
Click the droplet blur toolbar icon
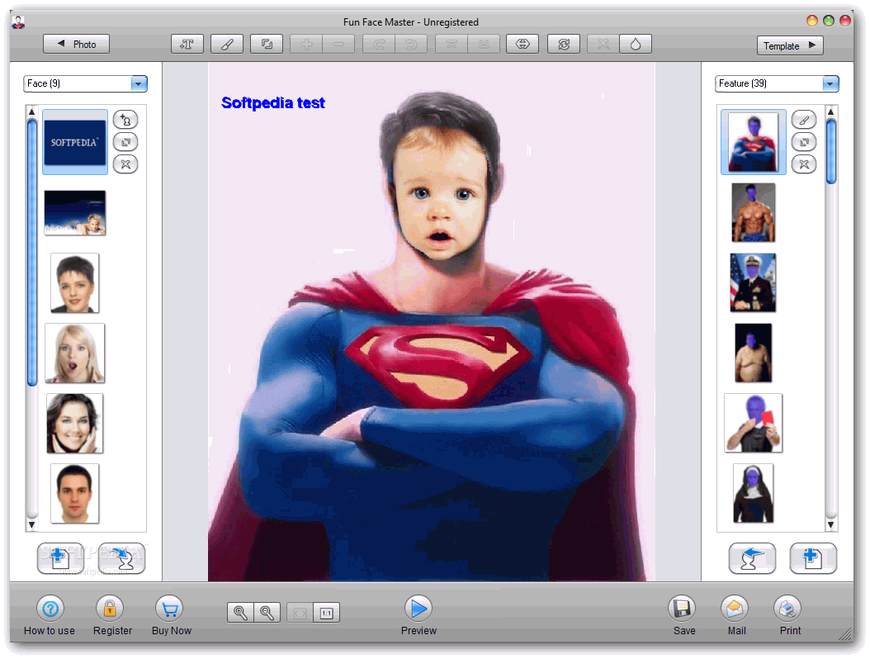pos(636,44)
